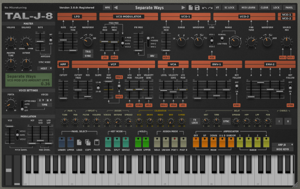Screen dimensions: 300x189
Task: Click the LFO TRIG button
Action: [x=88, y=51]
